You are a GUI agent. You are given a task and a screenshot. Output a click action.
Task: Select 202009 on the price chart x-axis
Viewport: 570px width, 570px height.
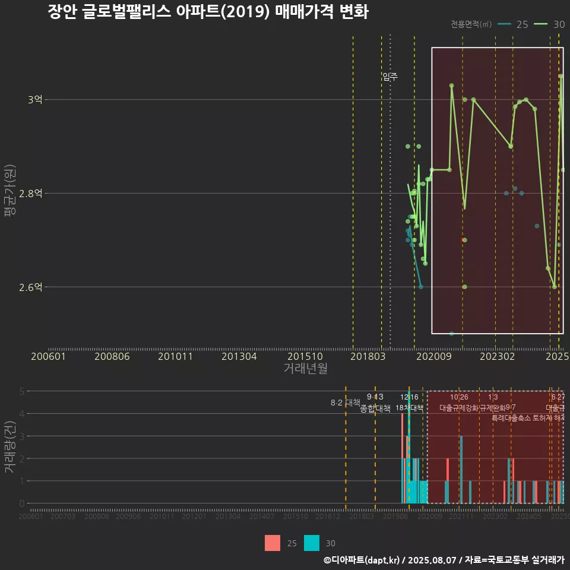pos(433,356)
